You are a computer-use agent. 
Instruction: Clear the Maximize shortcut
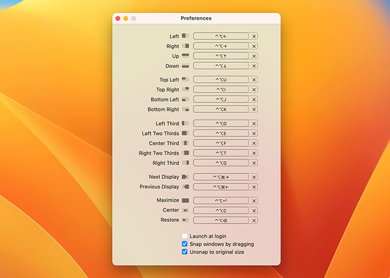253,201
